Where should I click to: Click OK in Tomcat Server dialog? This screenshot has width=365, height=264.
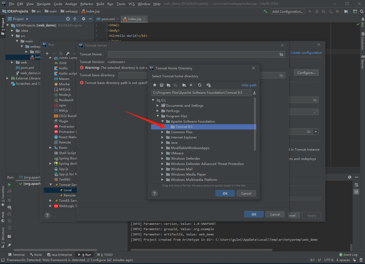tap(254, 214)
